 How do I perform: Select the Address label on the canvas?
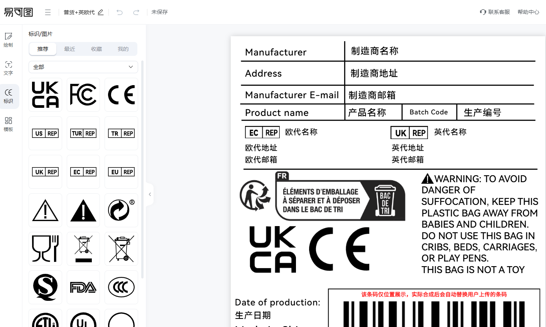(263, 73)
